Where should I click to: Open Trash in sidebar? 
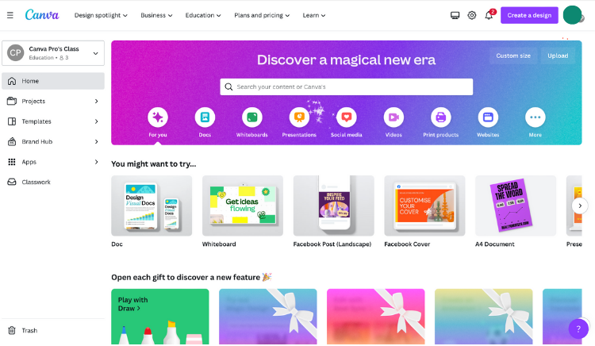coord(53,330)
